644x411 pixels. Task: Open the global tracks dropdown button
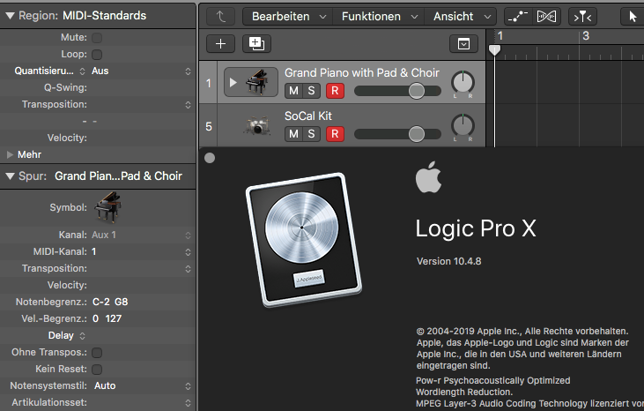coord(463,43)
